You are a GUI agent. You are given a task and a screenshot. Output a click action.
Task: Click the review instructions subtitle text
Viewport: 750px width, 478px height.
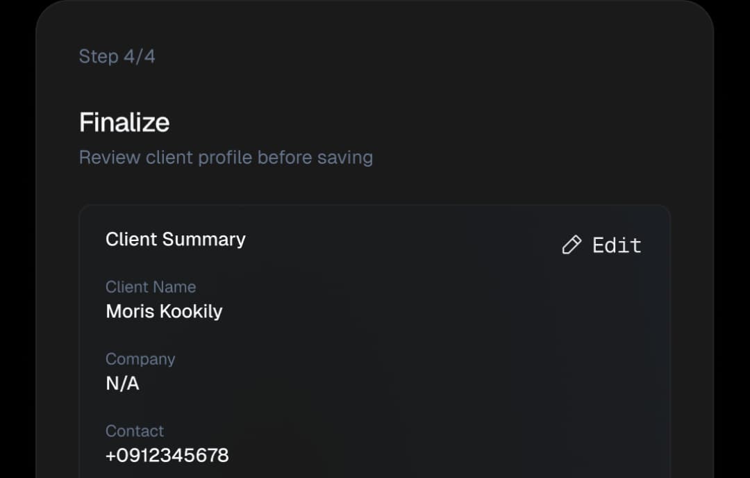click(226, 157)
